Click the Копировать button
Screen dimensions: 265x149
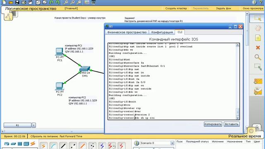[213, 124]
